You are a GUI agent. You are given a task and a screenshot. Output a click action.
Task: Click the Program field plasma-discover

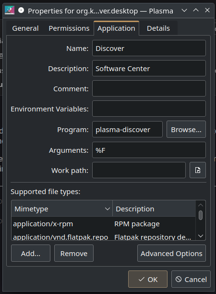127,129
